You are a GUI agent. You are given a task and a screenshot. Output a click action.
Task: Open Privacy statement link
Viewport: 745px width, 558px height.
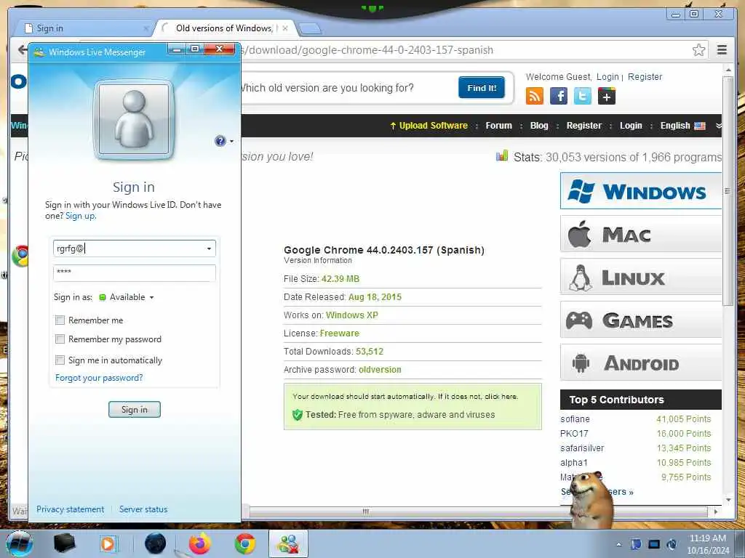(70, 509)
